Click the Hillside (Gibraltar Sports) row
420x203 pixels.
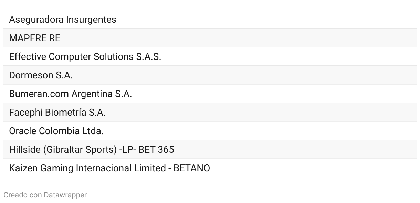[x=210, y=149]
